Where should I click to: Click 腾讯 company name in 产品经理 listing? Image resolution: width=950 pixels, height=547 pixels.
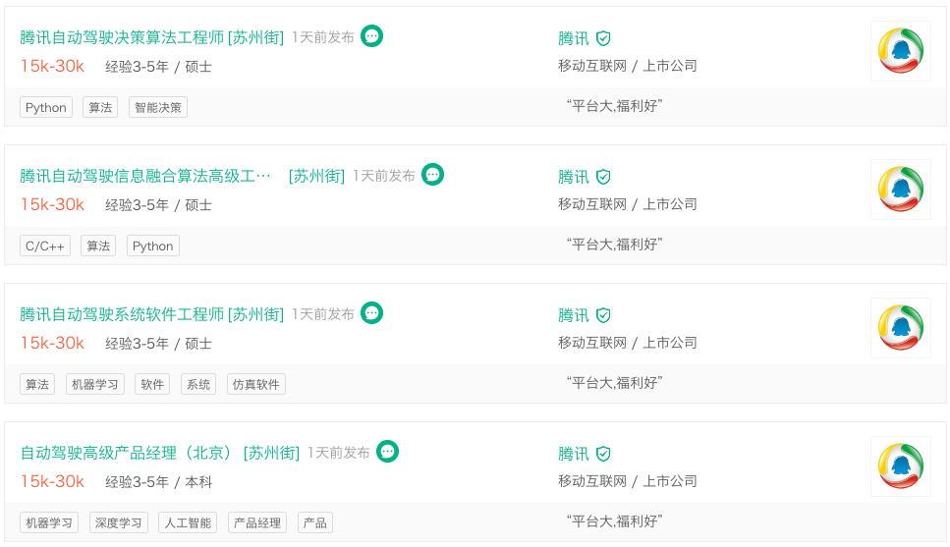point(574,454)
